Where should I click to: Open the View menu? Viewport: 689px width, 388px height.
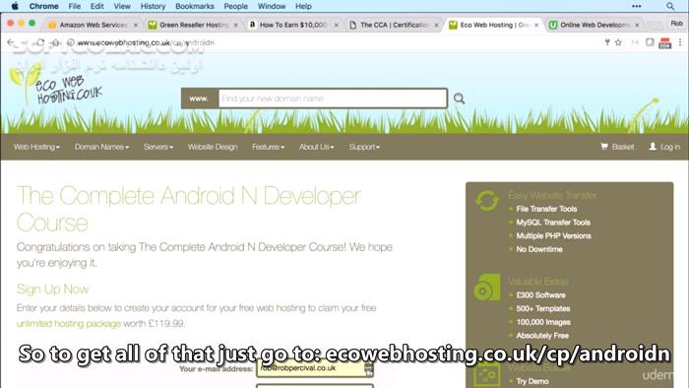click(122, 6)
